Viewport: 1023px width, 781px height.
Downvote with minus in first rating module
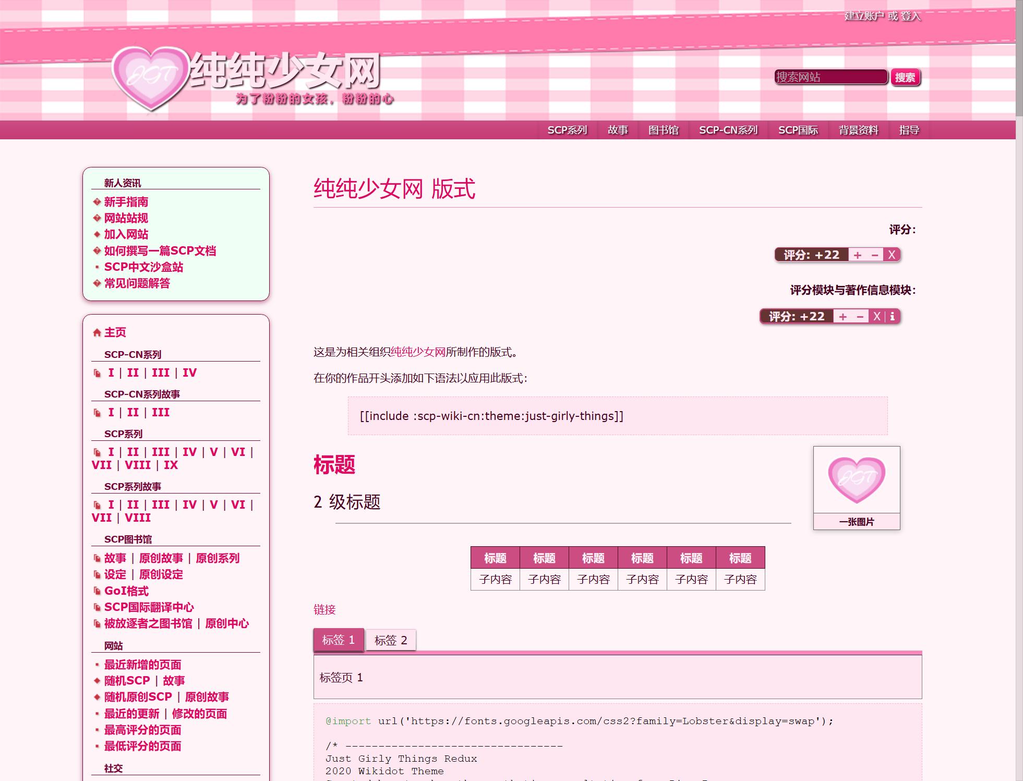click(875, 255)
